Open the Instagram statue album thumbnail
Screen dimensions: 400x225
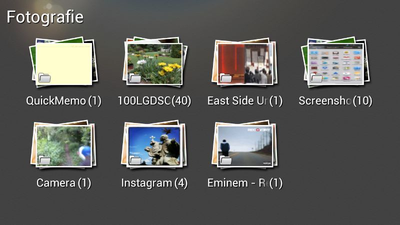[154, 144]
